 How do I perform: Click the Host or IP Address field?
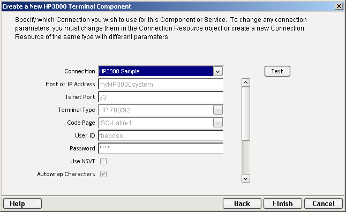[161, 84]
